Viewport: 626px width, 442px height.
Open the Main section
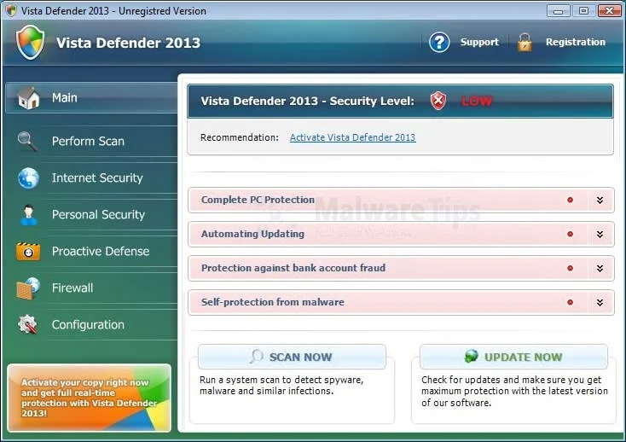91,98
